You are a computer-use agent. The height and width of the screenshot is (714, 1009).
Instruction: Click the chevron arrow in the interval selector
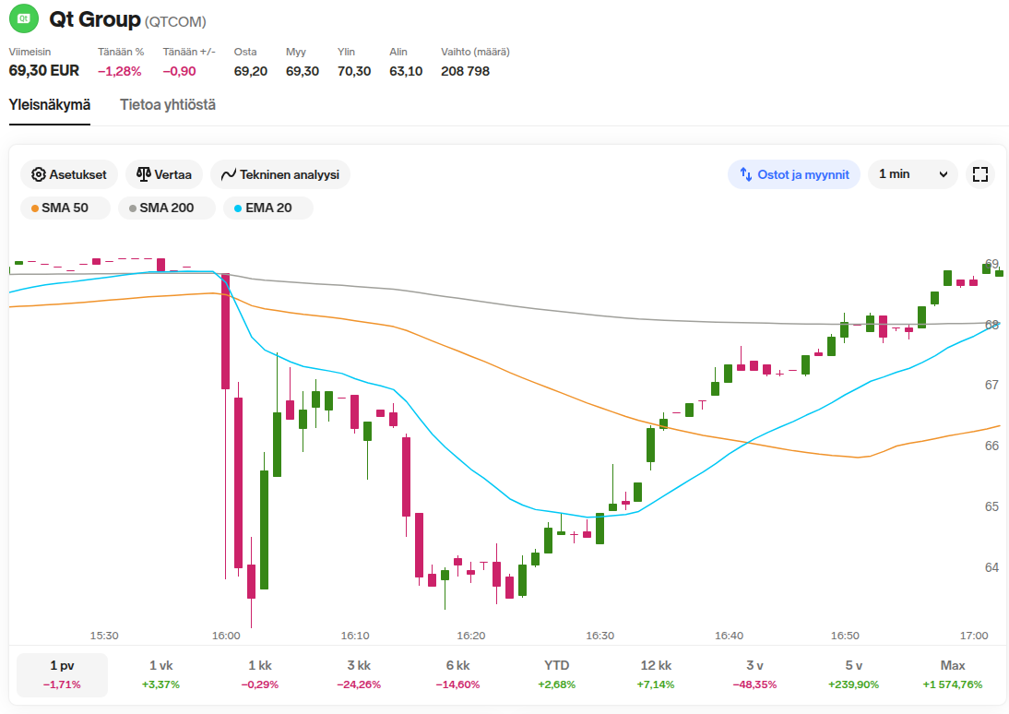tap(944, 174)
